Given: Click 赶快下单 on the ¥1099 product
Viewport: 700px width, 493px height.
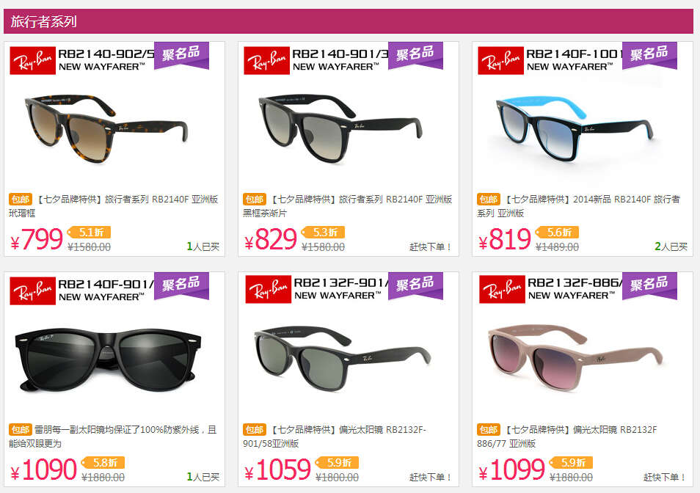Looking at the screenshot, I should (x=664, y=478).
